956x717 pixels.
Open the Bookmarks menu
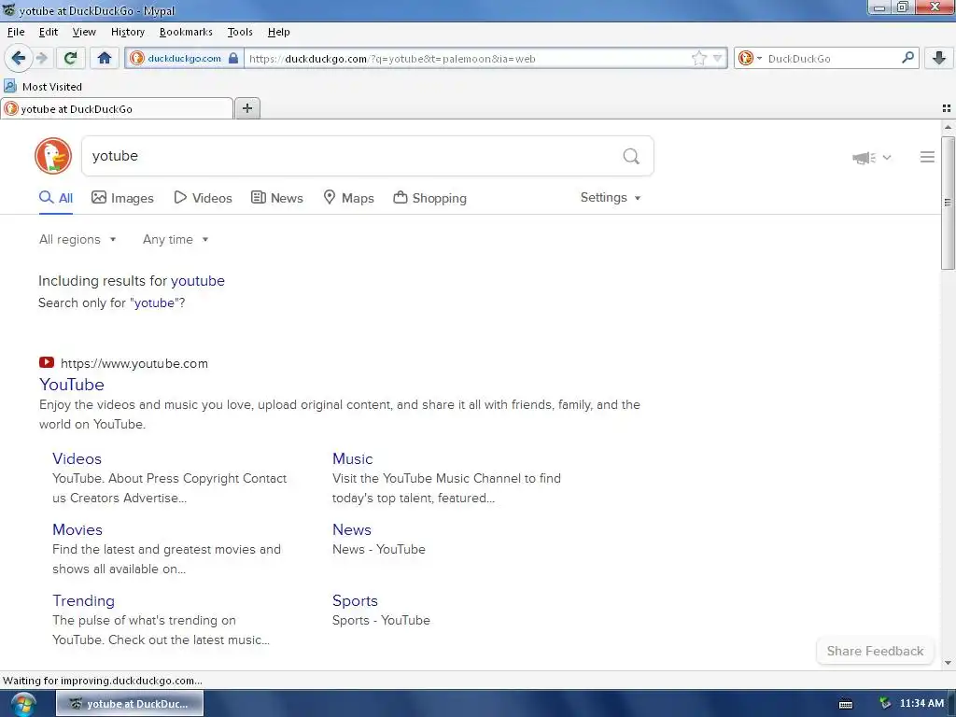tap(186, 32)
